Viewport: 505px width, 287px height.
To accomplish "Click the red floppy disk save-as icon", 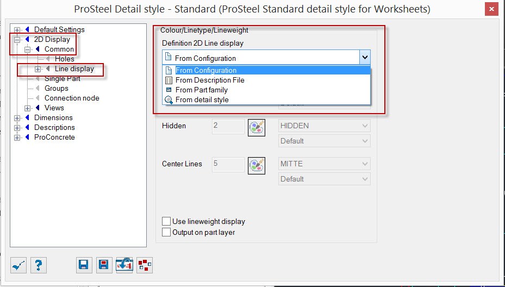I will [x=104, y=265].
